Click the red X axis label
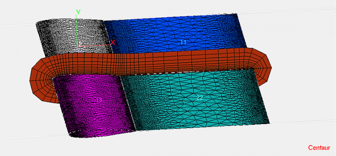The image size is (337, 156). 112,42
